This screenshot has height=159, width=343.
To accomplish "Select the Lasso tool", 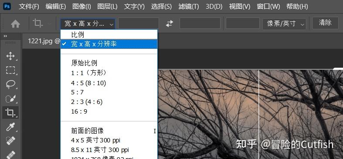I will 10,84.
